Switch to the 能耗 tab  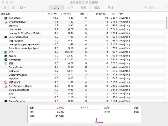83,8
